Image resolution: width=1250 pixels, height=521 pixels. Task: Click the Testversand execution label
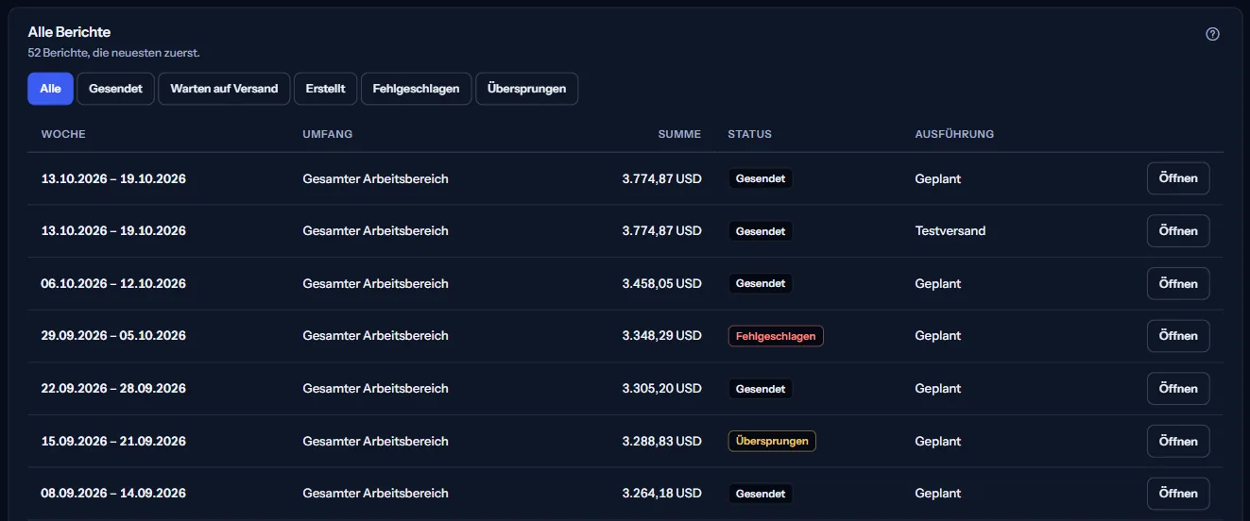(x=950, y=231)
